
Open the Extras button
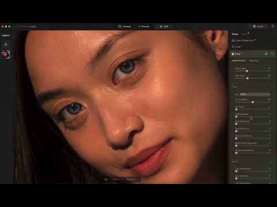click(x=258, y=26)
